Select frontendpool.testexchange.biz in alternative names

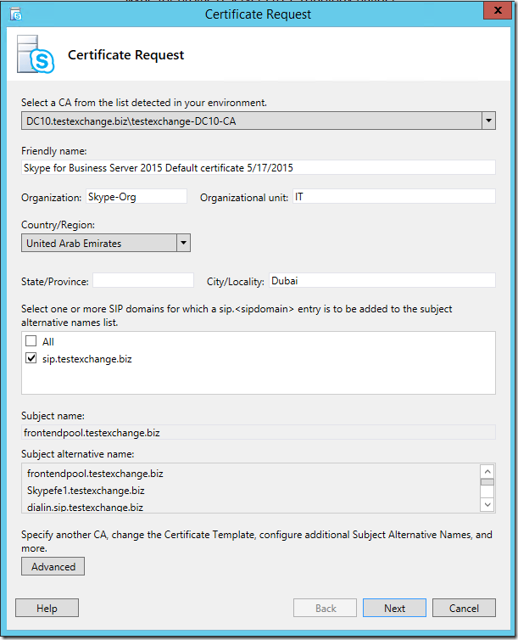[x=95, y=474]
